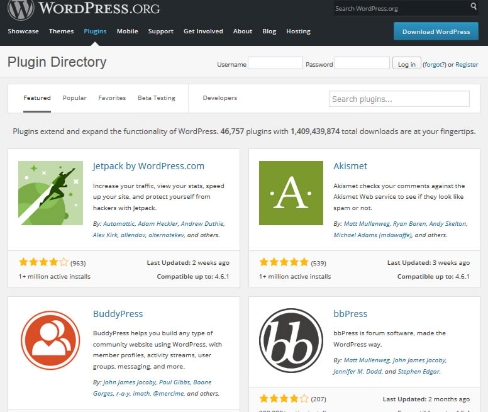Open the BuddyPress title link
Screen dimensions: 488x412
(x=118, y=314)
